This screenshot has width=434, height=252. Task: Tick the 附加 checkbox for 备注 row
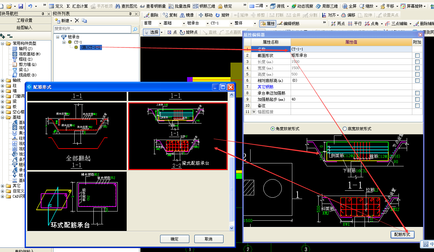click(x=417, y=105)
